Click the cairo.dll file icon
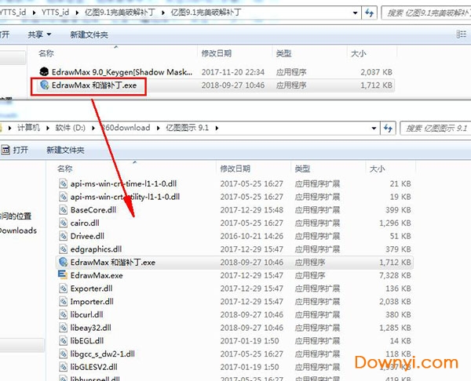Screen dimensions: 471x381 (63, 223)
